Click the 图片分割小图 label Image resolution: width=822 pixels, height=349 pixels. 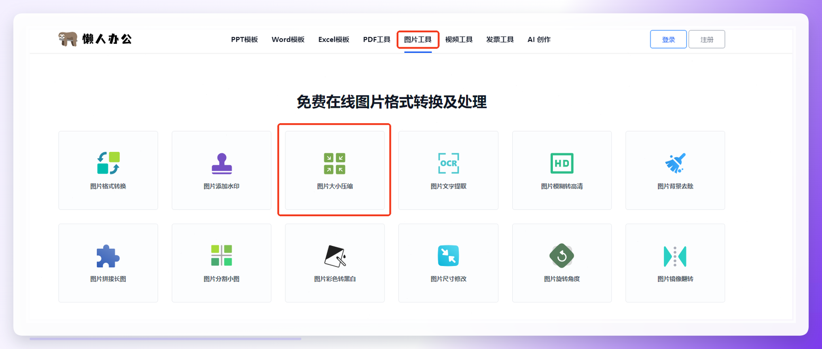(221, 279)
